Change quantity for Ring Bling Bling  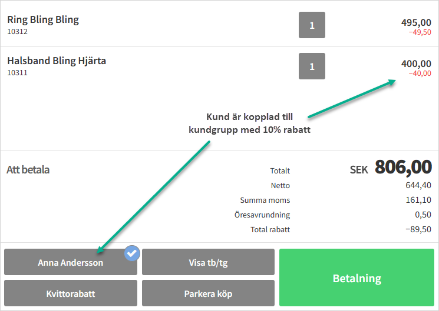312,25
